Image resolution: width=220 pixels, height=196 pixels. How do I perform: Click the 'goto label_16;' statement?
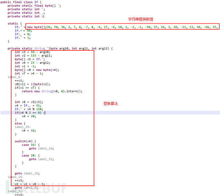(41, 148)
